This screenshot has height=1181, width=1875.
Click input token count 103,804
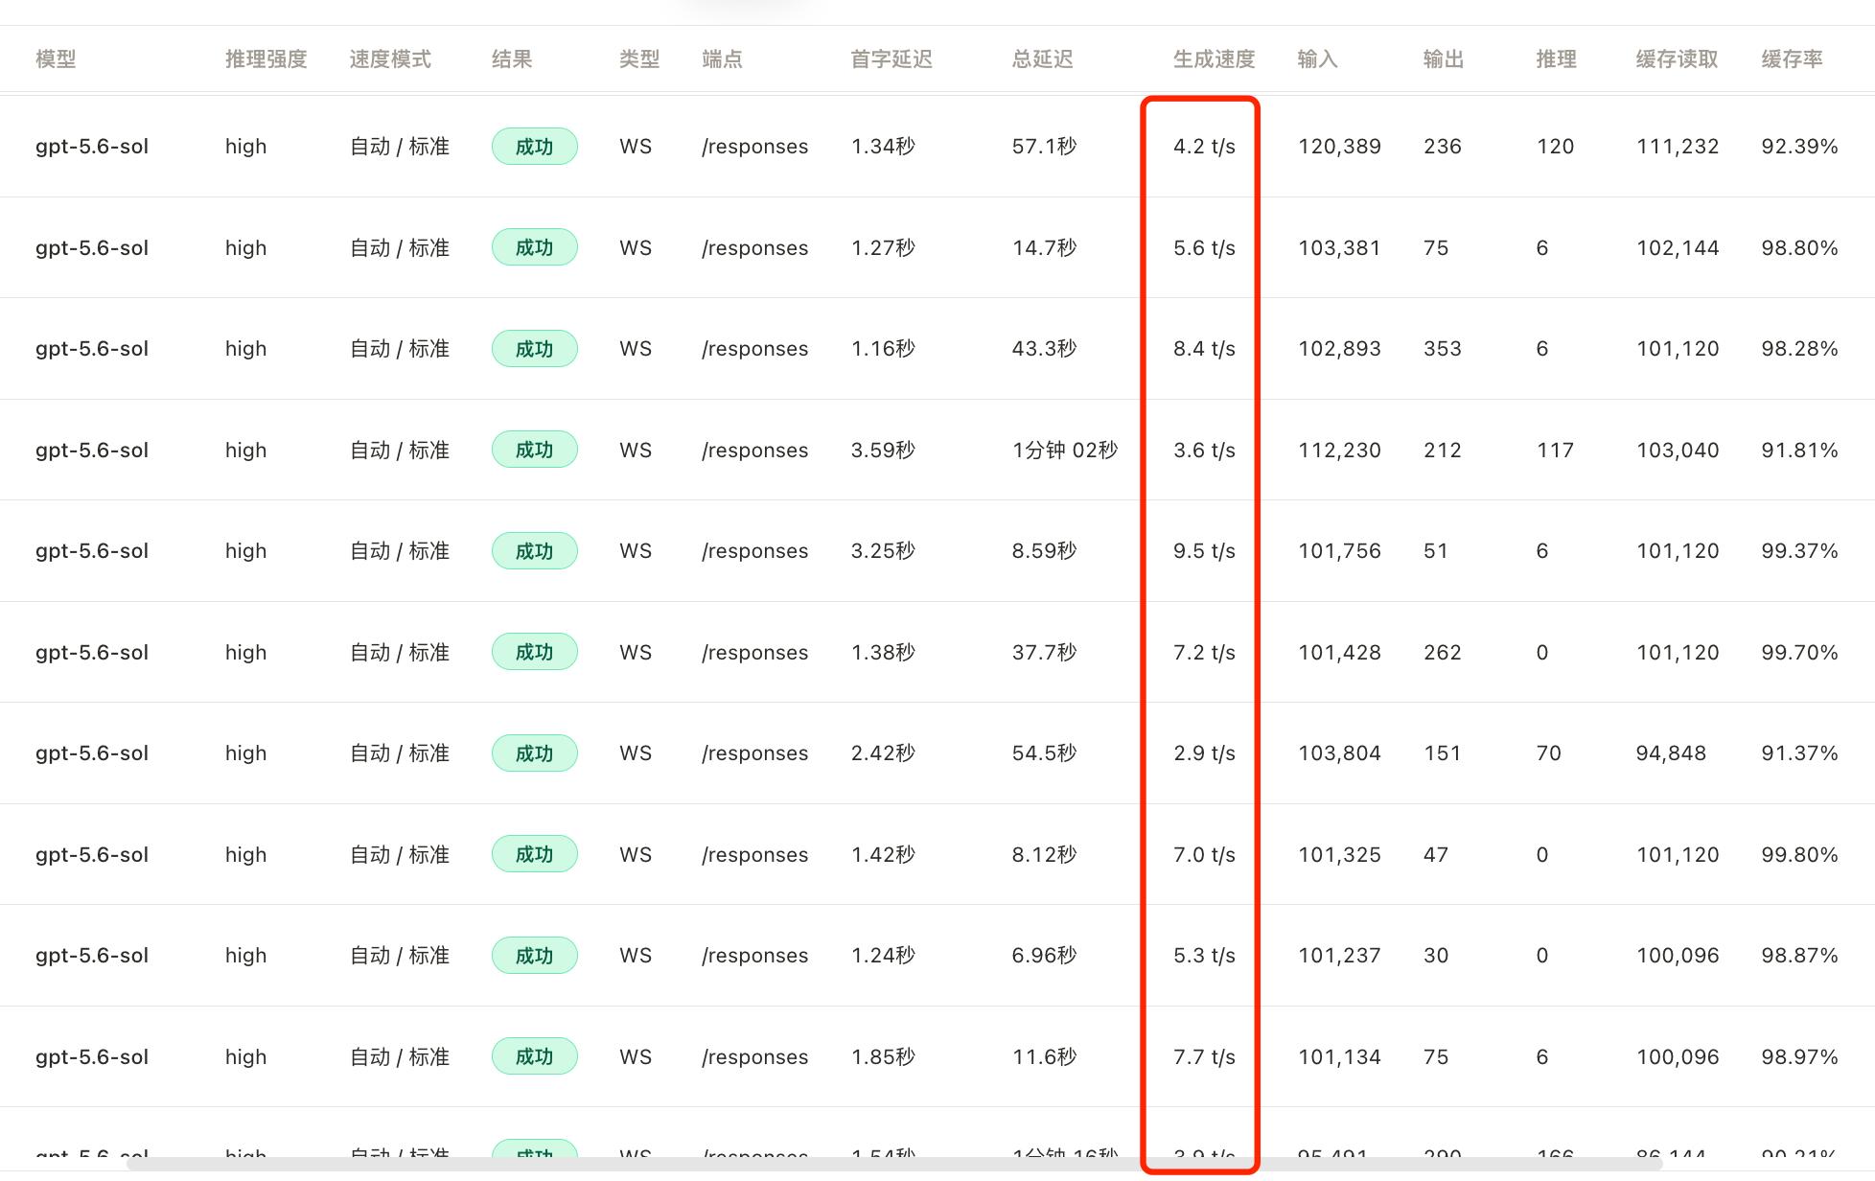click(x=1340, y=753)
